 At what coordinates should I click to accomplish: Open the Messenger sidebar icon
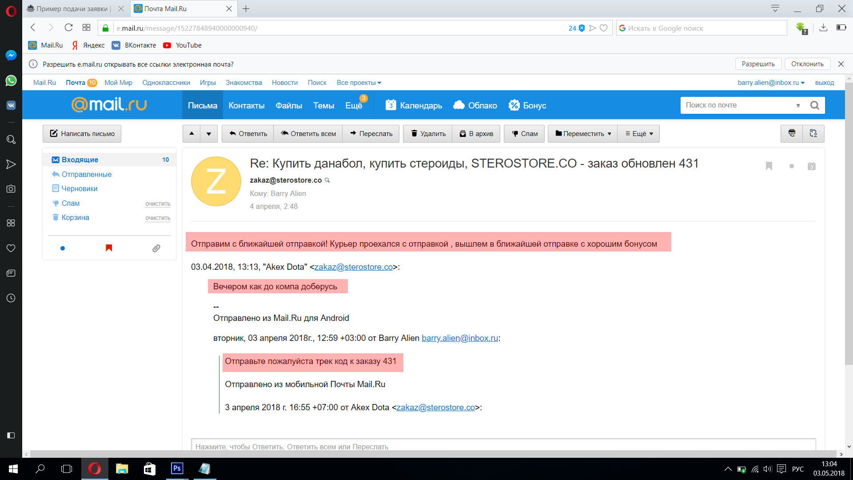coord(11,55)
